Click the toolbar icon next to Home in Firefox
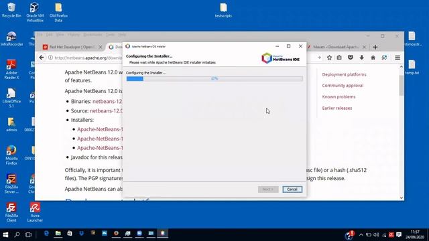This screenshot has height=241, width=429. [384, 58]
